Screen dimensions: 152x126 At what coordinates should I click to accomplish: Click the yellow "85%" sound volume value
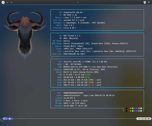(x=96, y=72)
